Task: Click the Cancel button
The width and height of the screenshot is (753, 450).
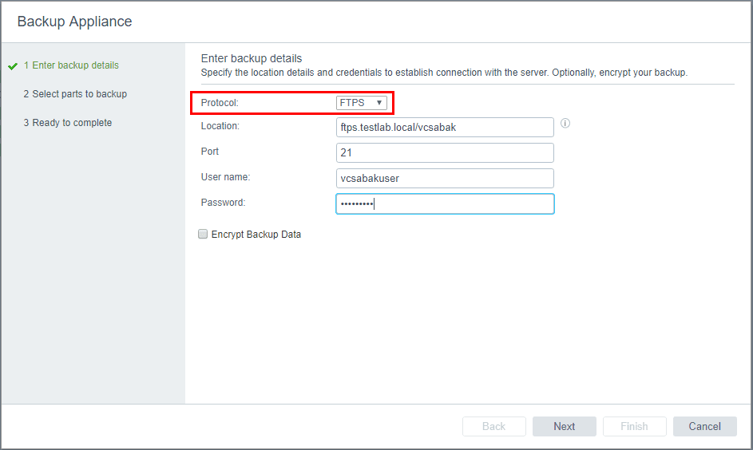Action: click(x=704, y=426)
